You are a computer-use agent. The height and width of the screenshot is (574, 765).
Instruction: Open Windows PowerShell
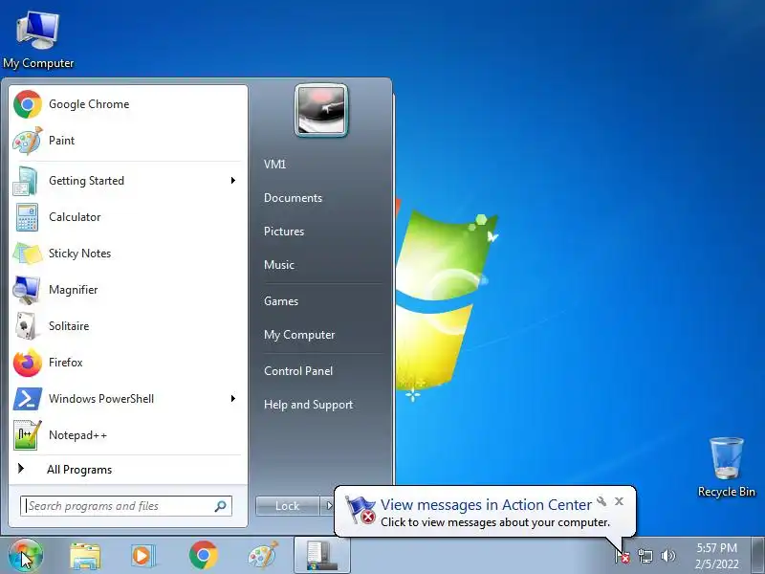pos(127,399)
